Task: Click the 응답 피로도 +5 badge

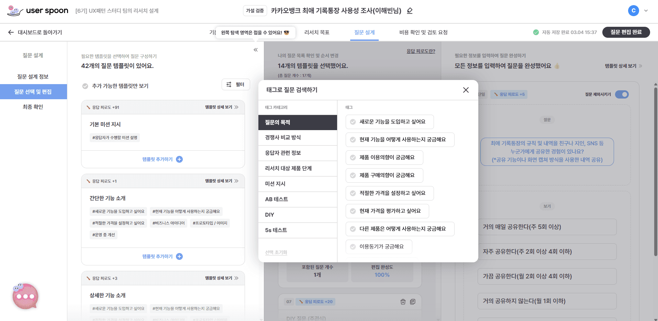Action: click(509, 94)
